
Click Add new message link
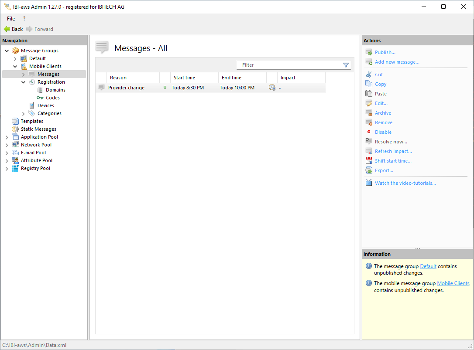(397, 62)
